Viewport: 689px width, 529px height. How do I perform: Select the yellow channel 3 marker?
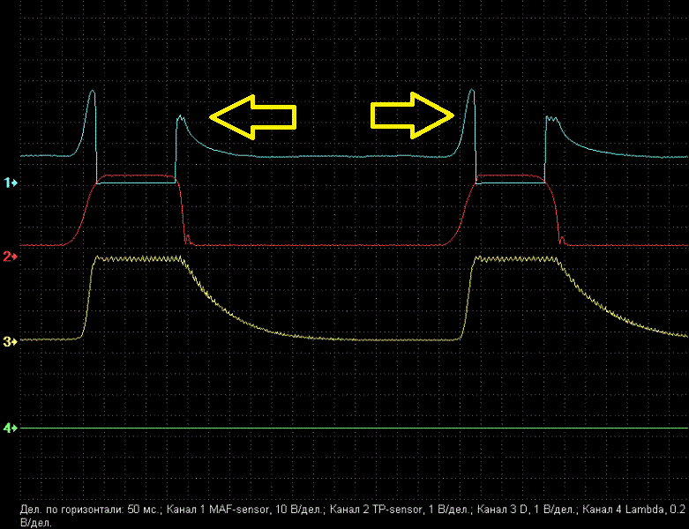(10, 341)
